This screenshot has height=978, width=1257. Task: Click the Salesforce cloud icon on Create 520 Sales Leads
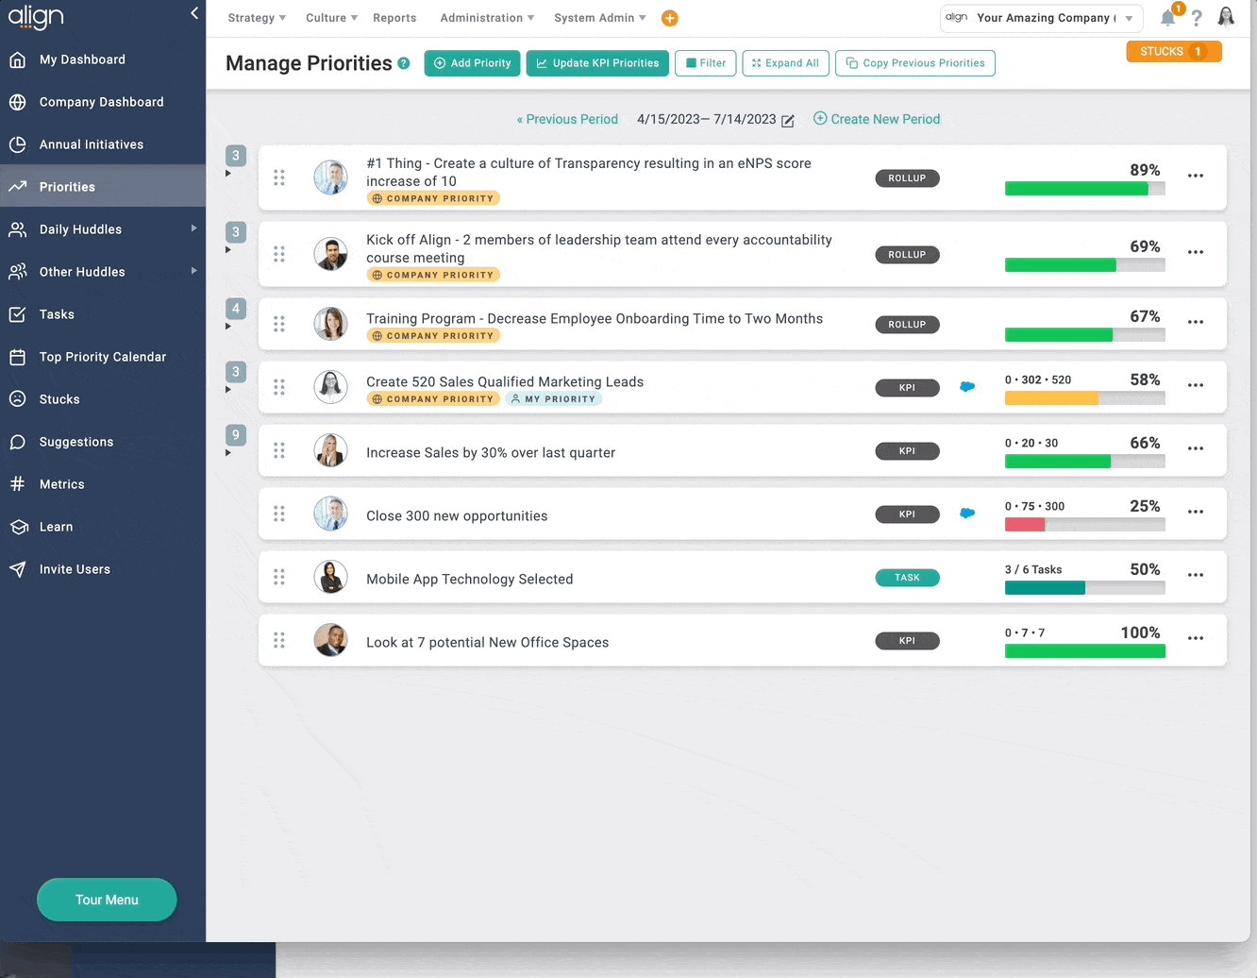click(967, 386)
